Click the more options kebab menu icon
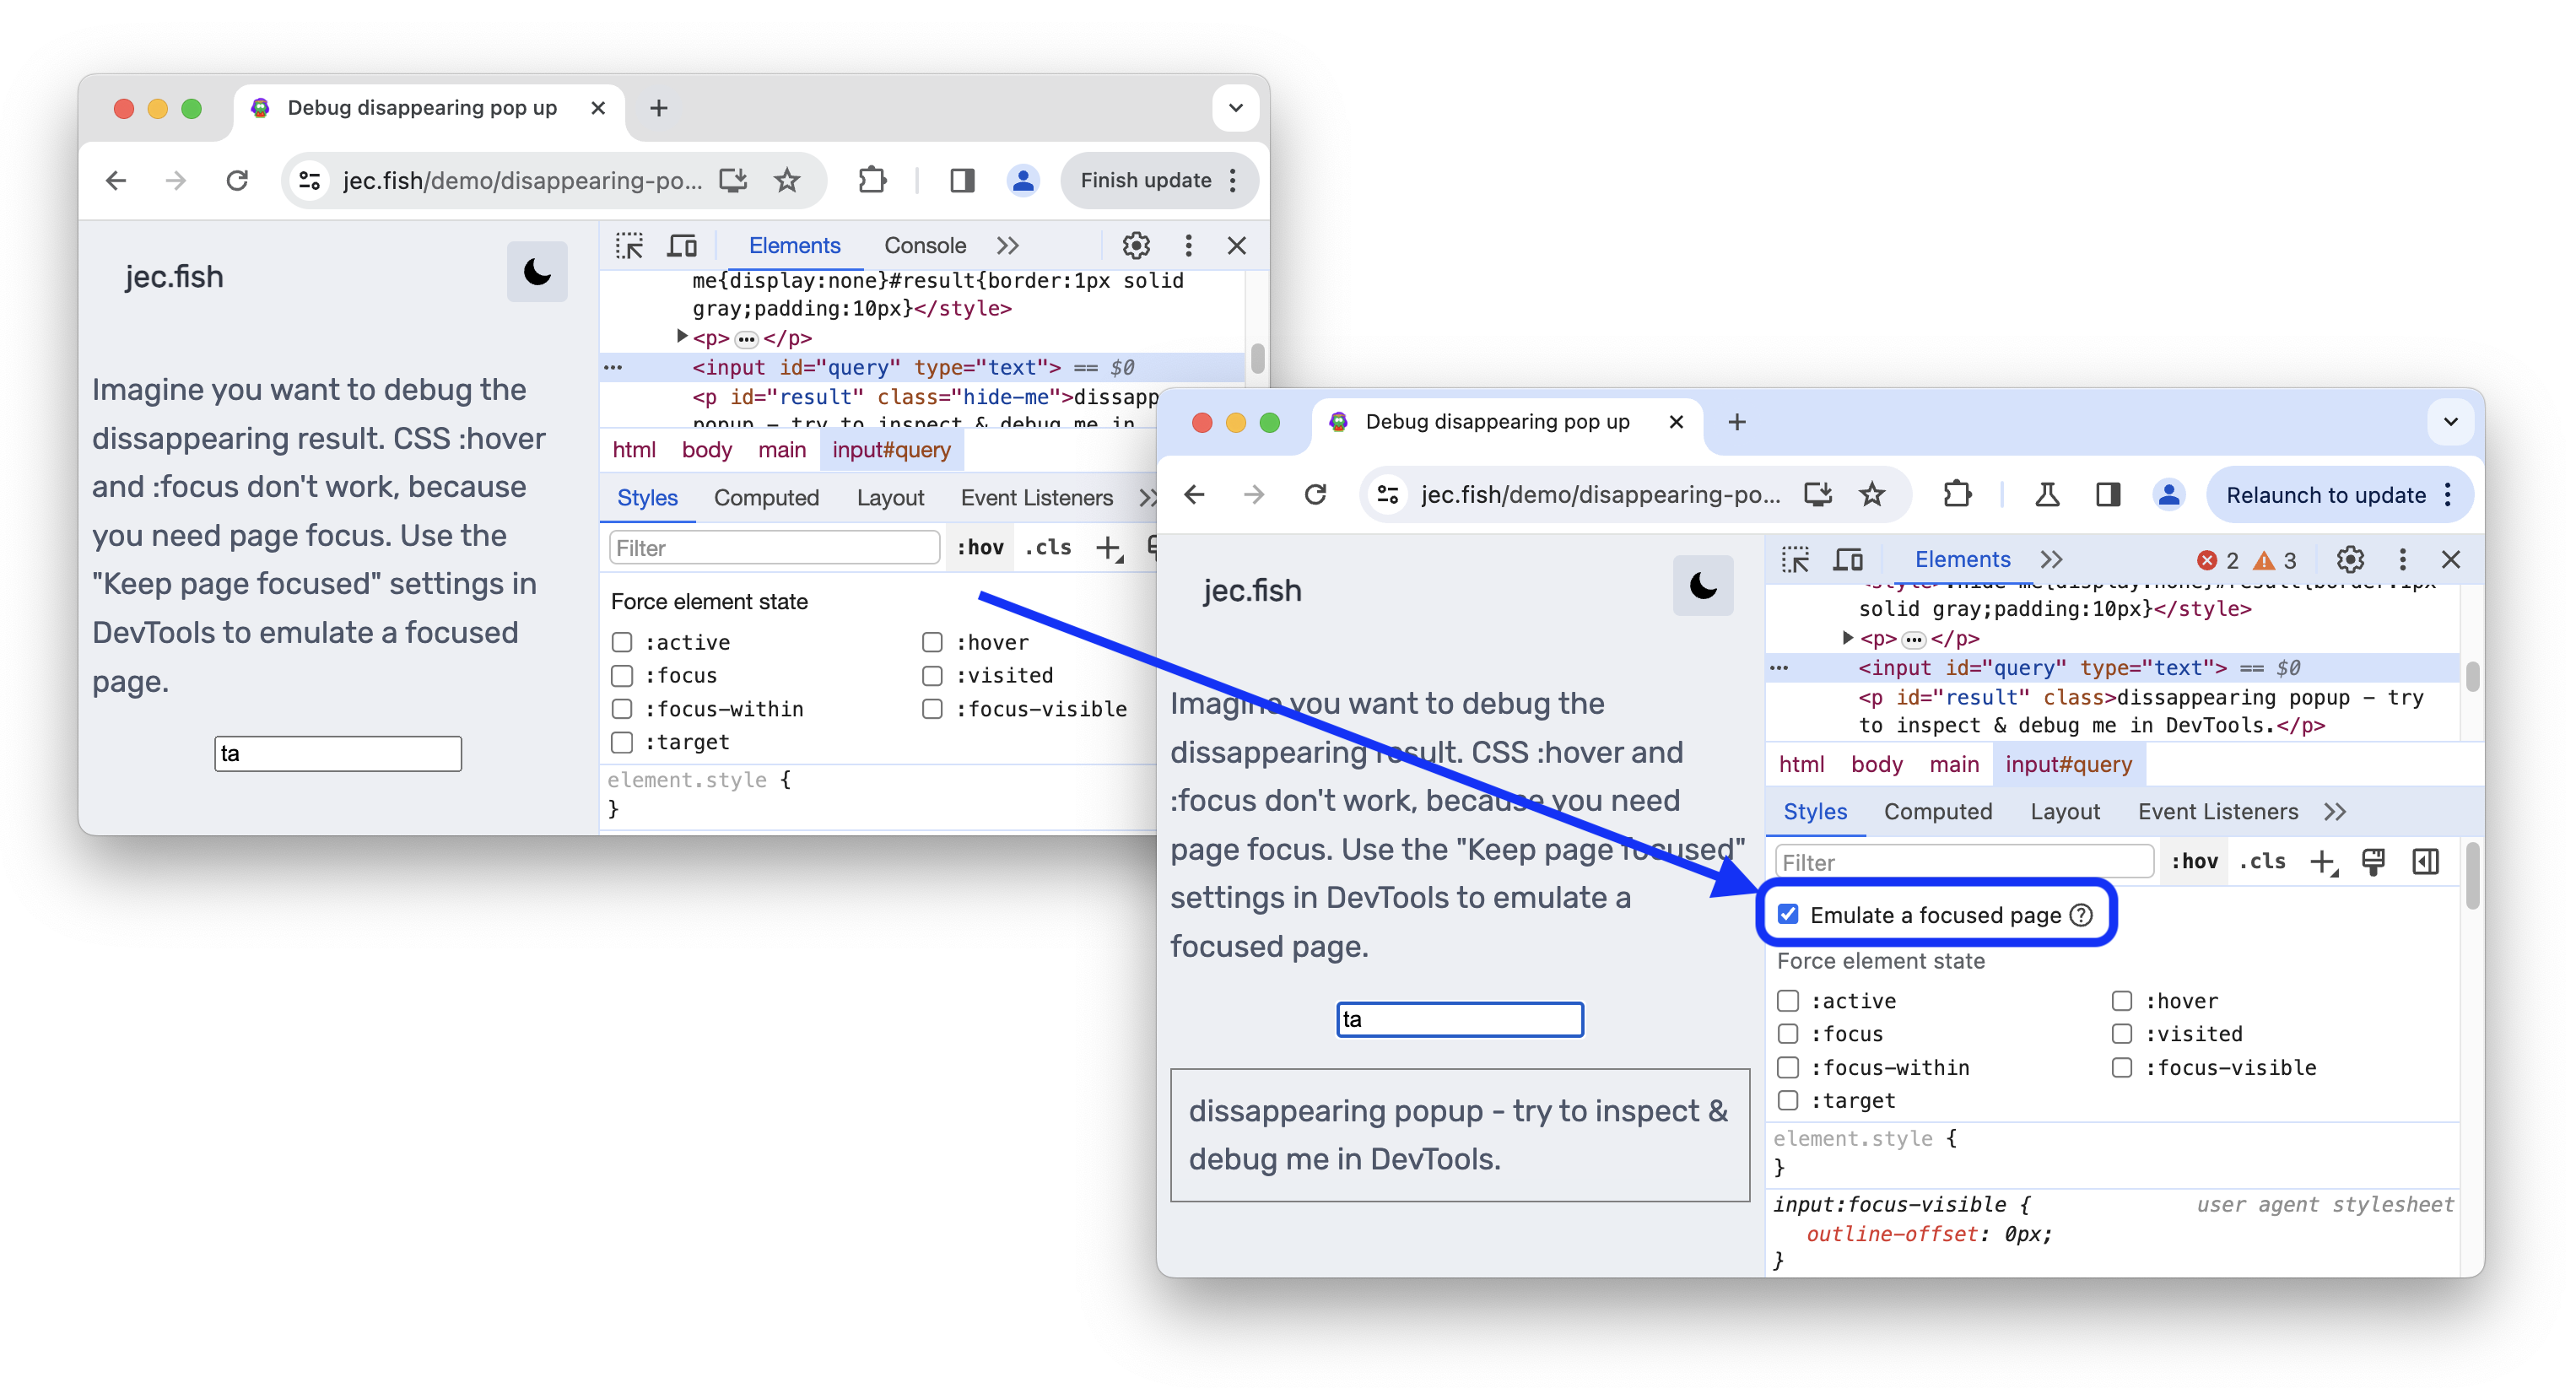This screenshot has height=1388, width=2576. tap(2405, 559)
